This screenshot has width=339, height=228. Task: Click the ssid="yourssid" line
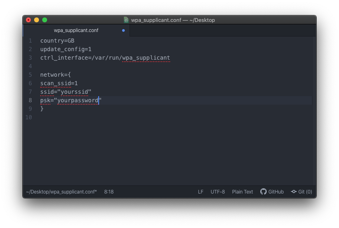click(66, 92)
